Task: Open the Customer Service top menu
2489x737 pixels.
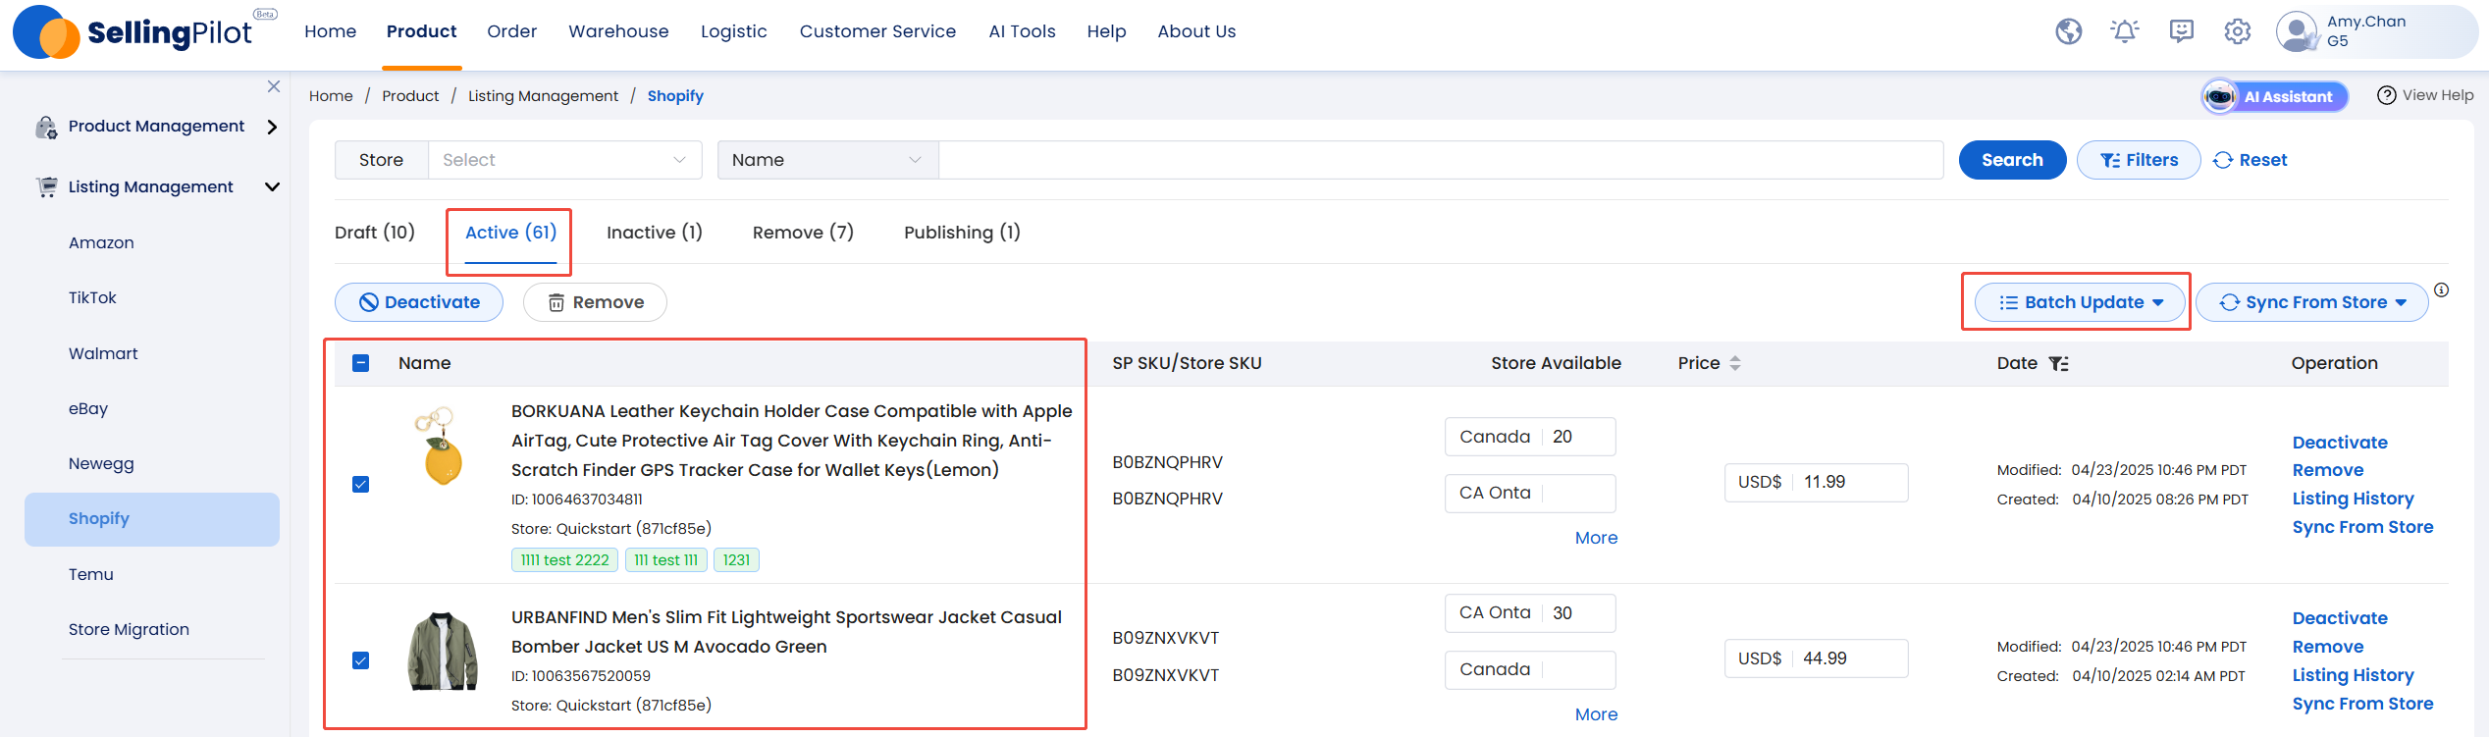Action: point(877,31)
